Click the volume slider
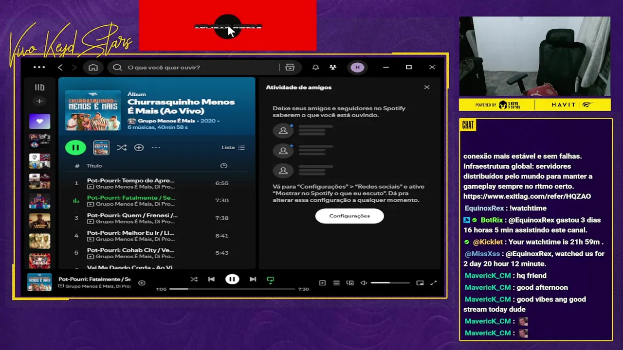Viewport: 623px width, 350px height. click(390, 283)
